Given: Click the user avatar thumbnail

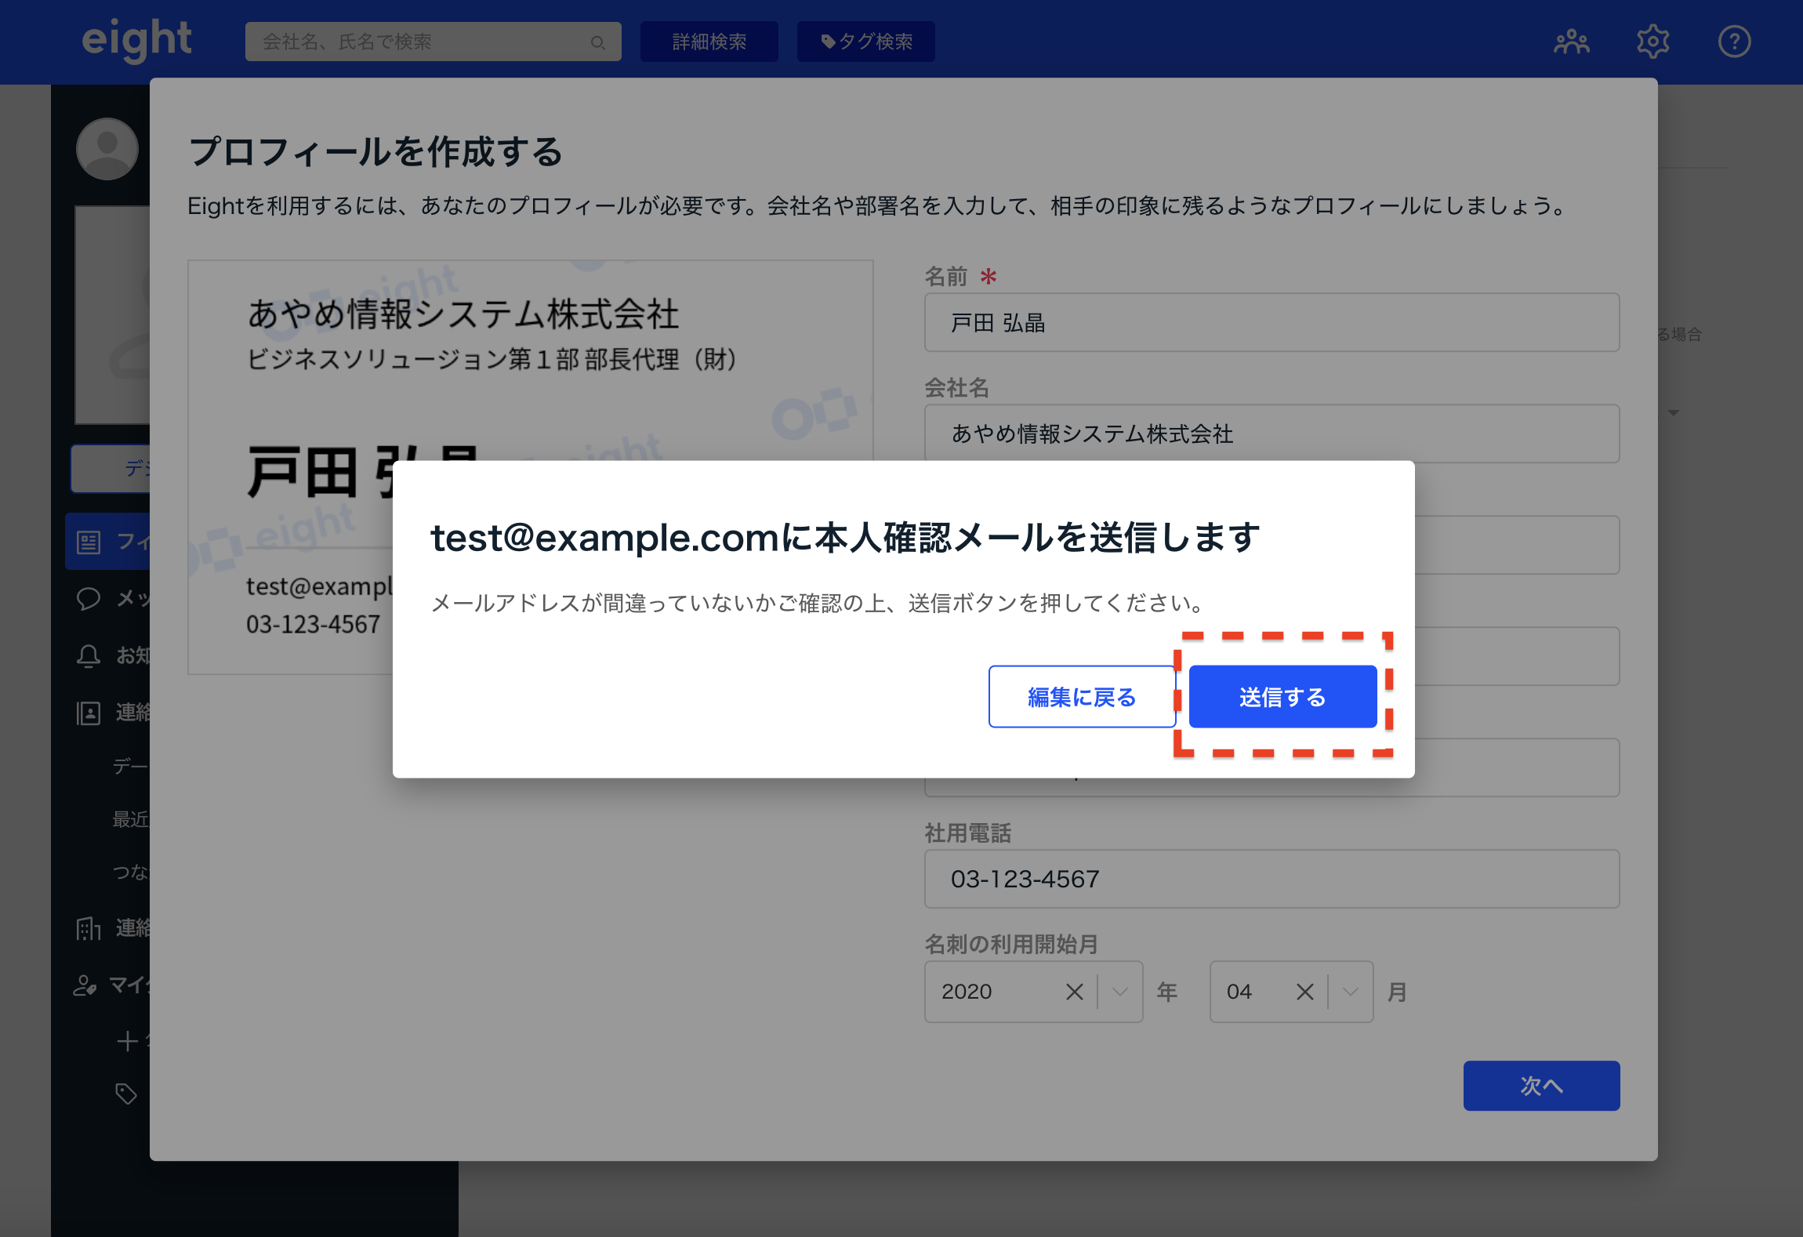Looking at the screenshot, I should 107,149.
